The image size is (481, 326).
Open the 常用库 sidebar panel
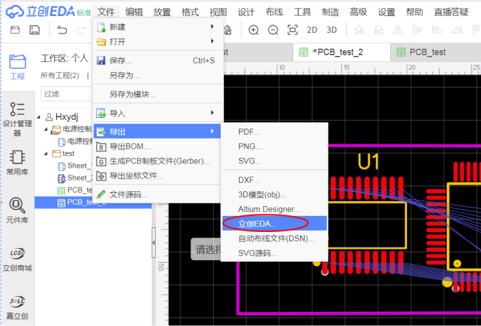tap(17, 163)
